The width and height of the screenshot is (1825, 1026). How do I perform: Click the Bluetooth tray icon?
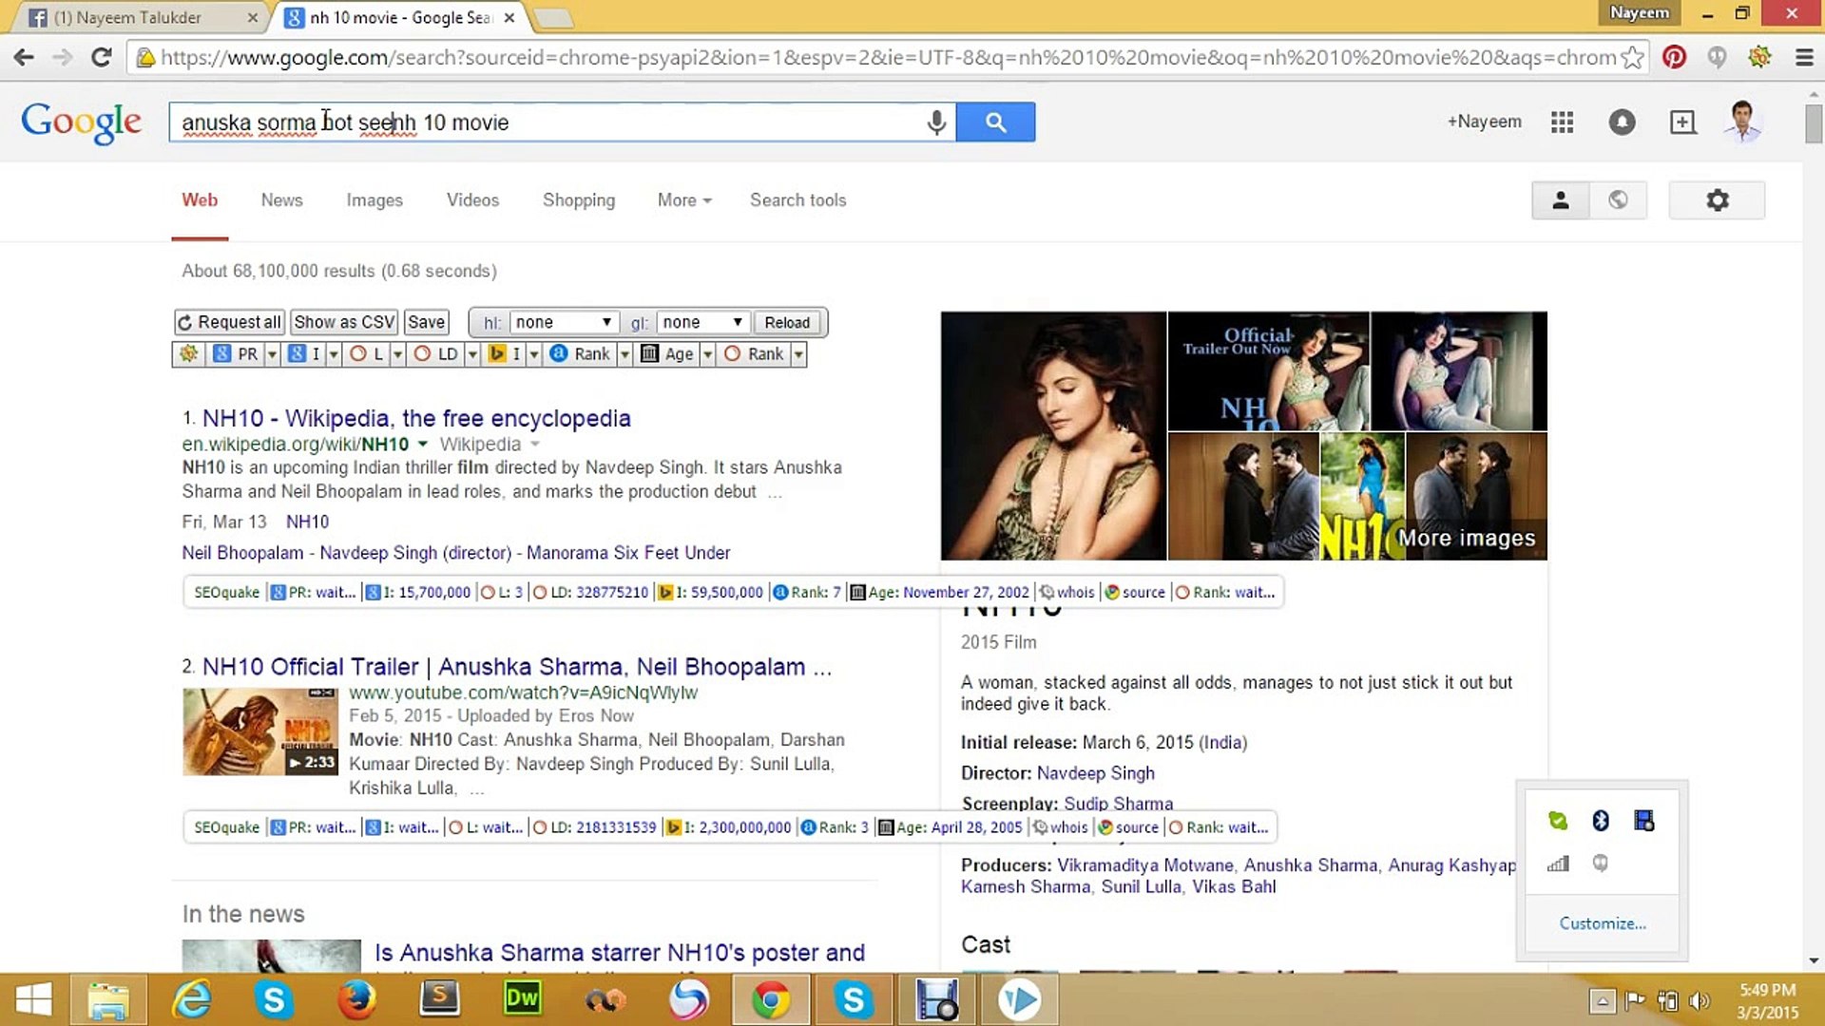pyautogui.click(x=1601, y=820)
